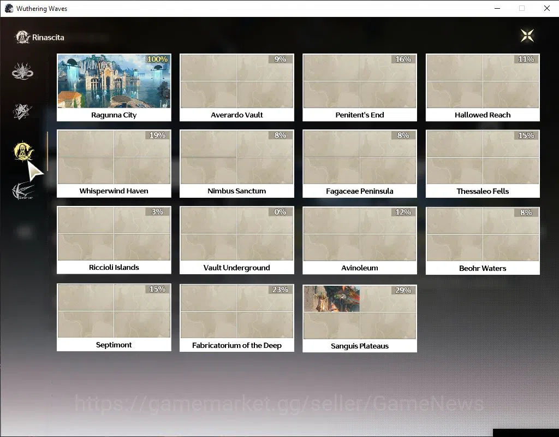Open the Whisperwind Haven card
The width and height of the screenshot is (559, 437).
click(114, 163)
